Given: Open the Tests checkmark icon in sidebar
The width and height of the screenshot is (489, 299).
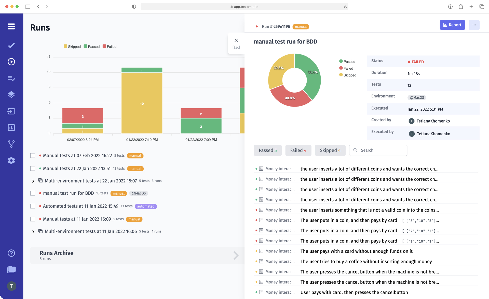Looking at the screenshot, I should tap(11, 45).
